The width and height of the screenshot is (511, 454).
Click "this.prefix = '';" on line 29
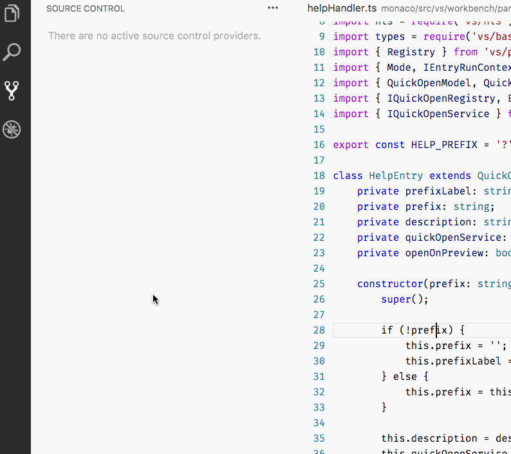456,346
